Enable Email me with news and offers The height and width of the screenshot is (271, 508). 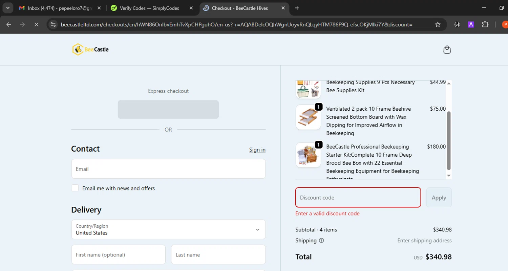tap(75, 188)
